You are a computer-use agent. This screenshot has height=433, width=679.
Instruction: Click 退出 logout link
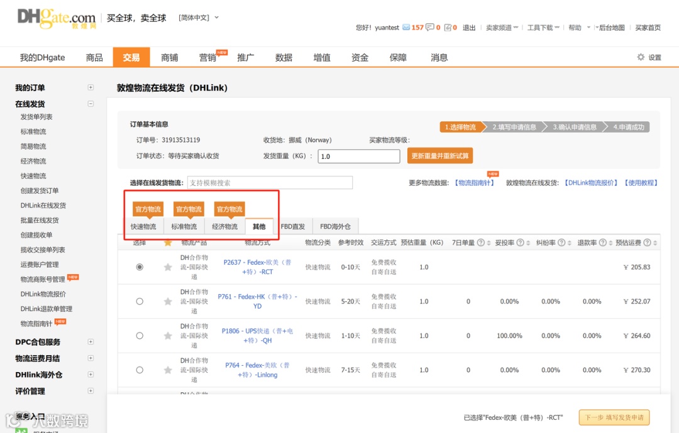(x=469, y=28)
